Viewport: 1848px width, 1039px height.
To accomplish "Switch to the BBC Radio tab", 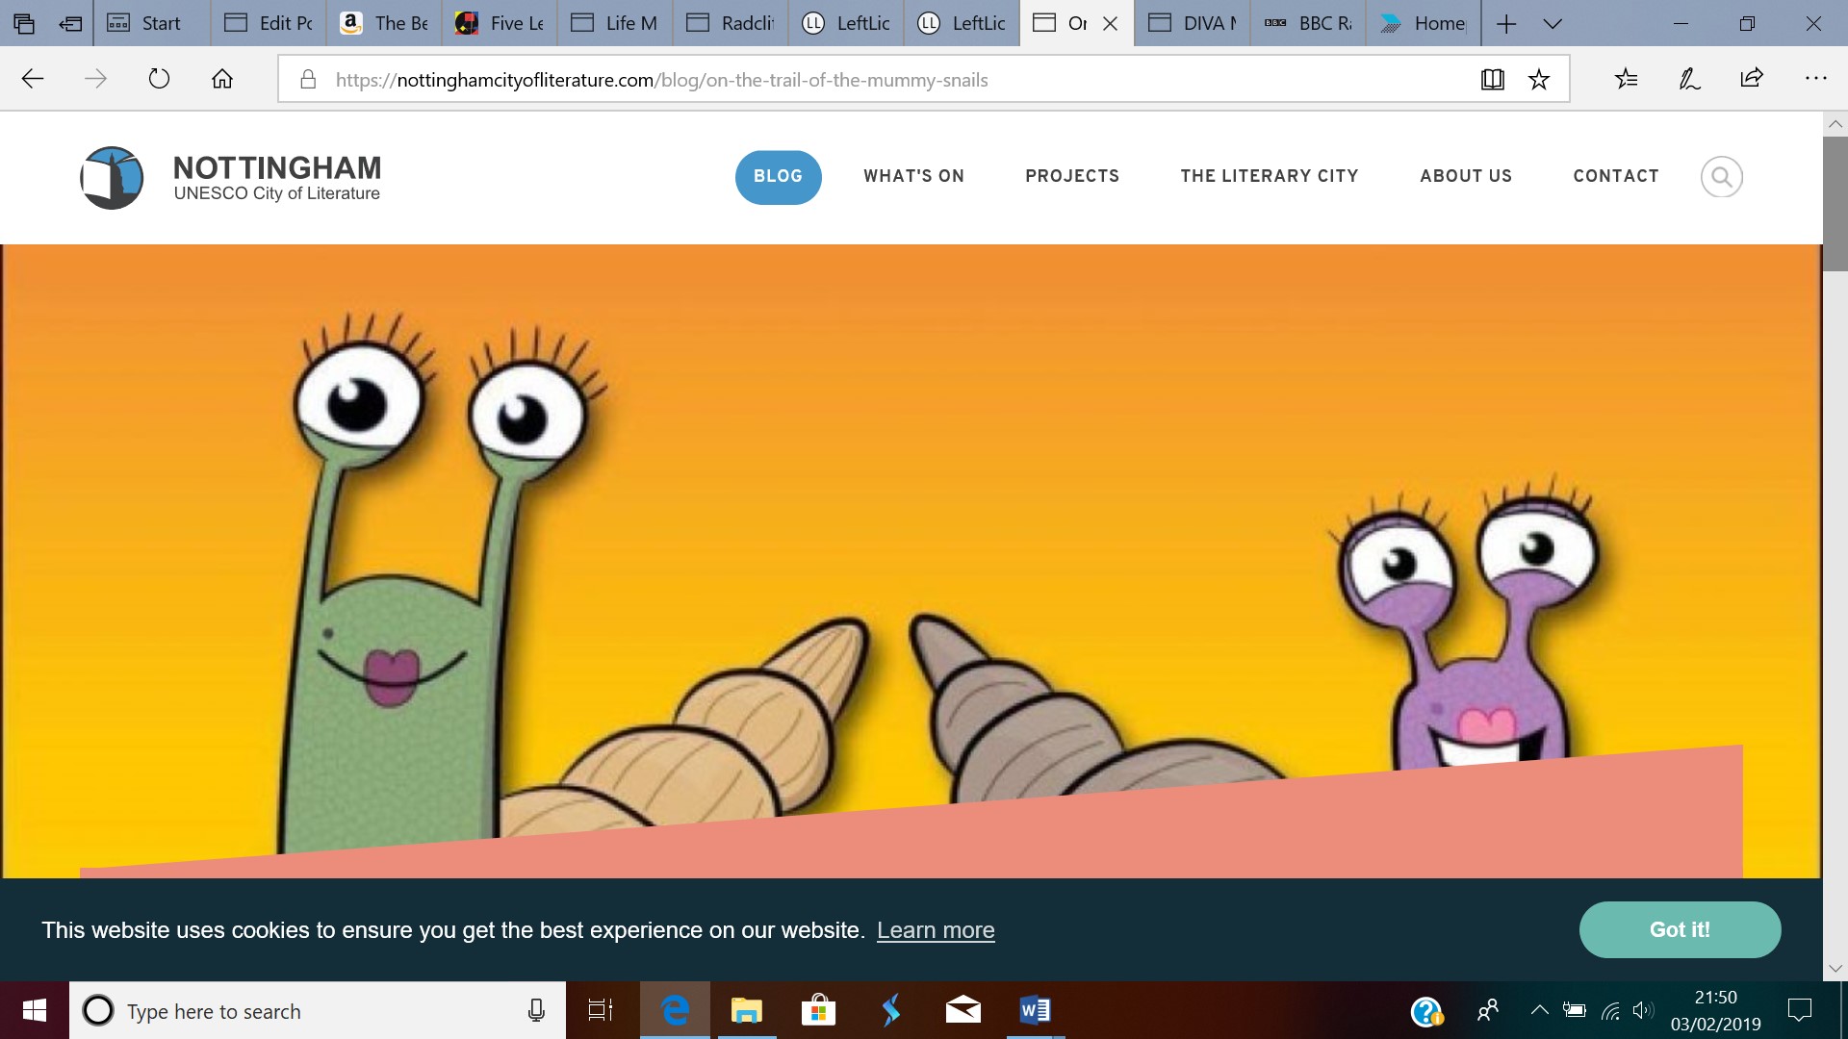I will 1307,23.
